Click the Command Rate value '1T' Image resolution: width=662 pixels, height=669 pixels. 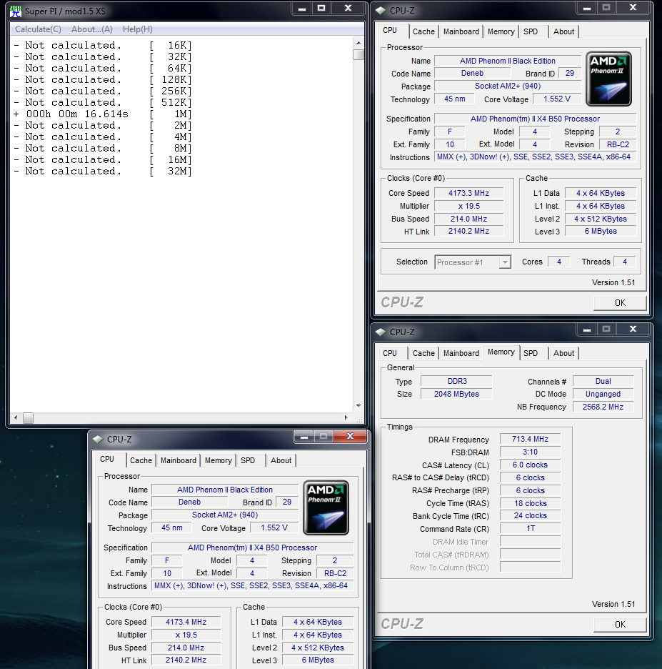531,529
